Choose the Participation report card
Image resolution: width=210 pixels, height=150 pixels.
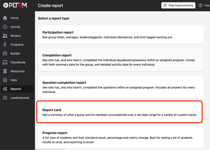[121, 34]
